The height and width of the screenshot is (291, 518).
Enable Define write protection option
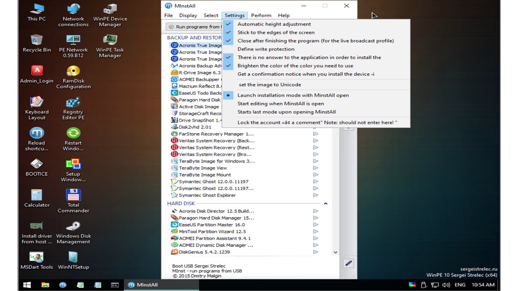click(316, 49)
